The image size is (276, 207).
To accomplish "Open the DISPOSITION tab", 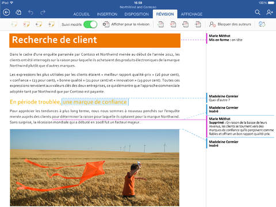I will pyautogui.click(x=136, y=14).
